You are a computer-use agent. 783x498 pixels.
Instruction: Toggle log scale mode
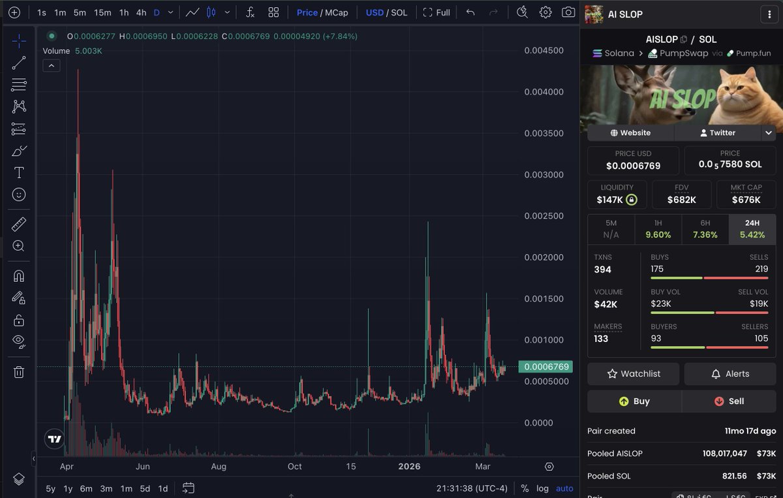pos(542,488)
